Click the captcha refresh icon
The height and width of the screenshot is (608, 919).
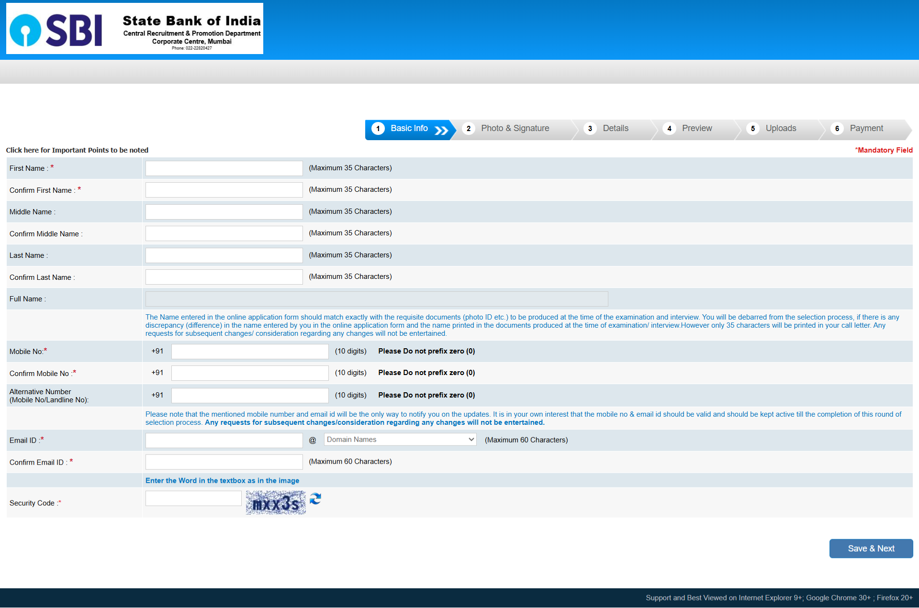click(315, 499)
